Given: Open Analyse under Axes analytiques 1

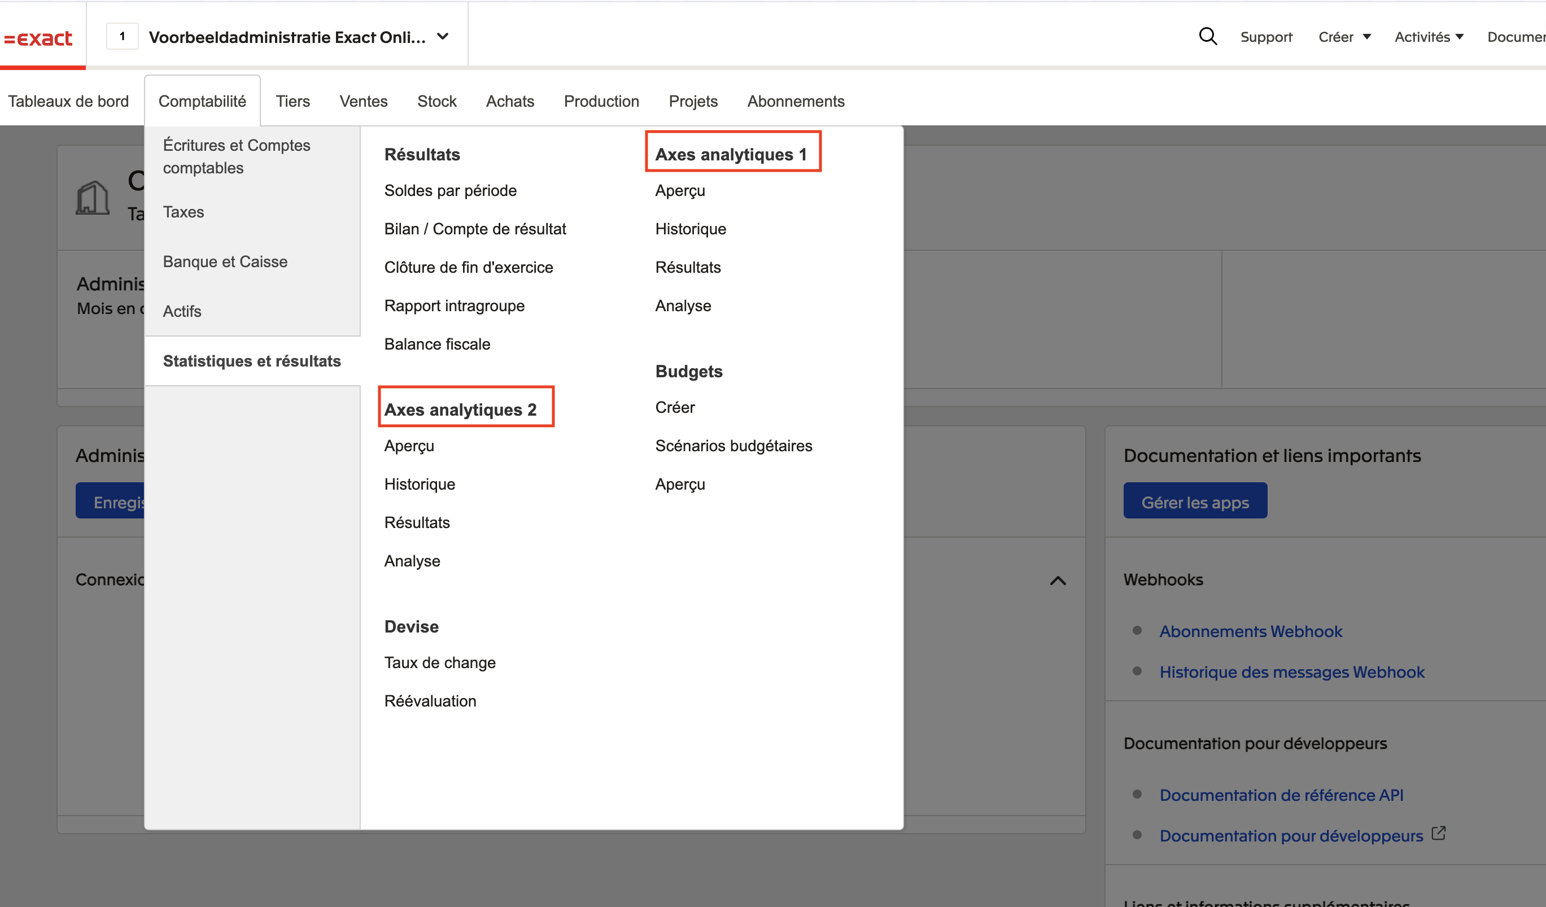Looking at the screenshot, I should point(683,306).
